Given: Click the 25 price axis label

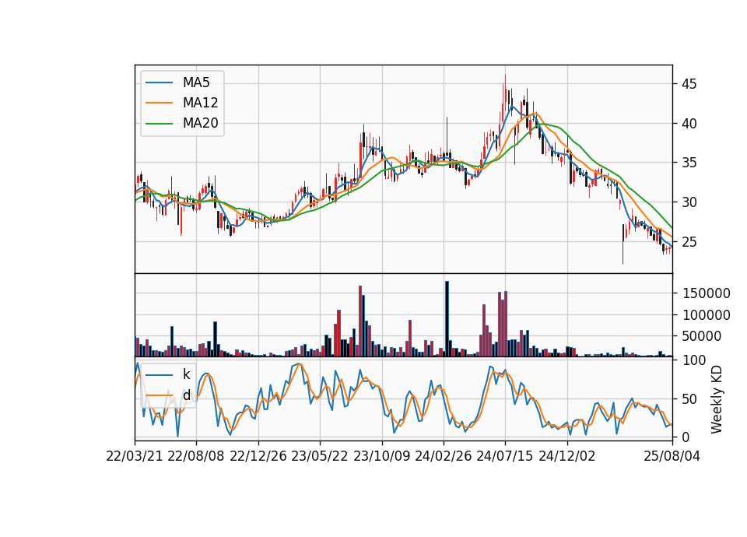Looking at the screenshot, I should [689, 242].
